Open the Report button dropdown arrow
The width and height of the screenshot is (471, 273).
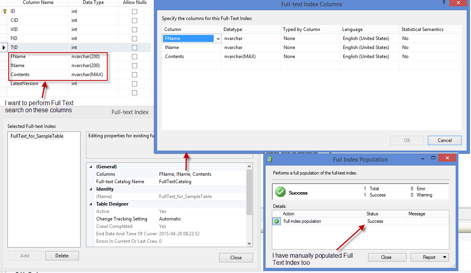(x=445, y=257)
